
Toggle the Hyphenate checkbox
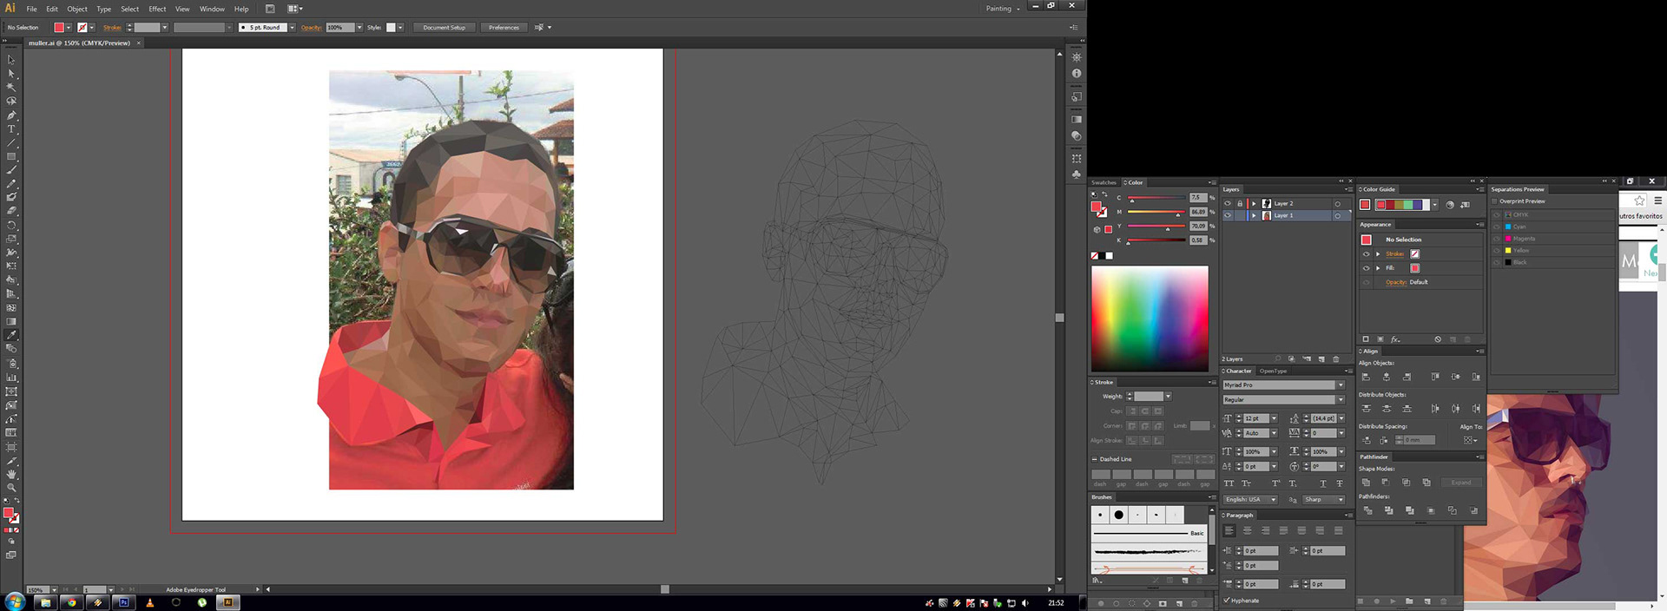coord(1227,600)
